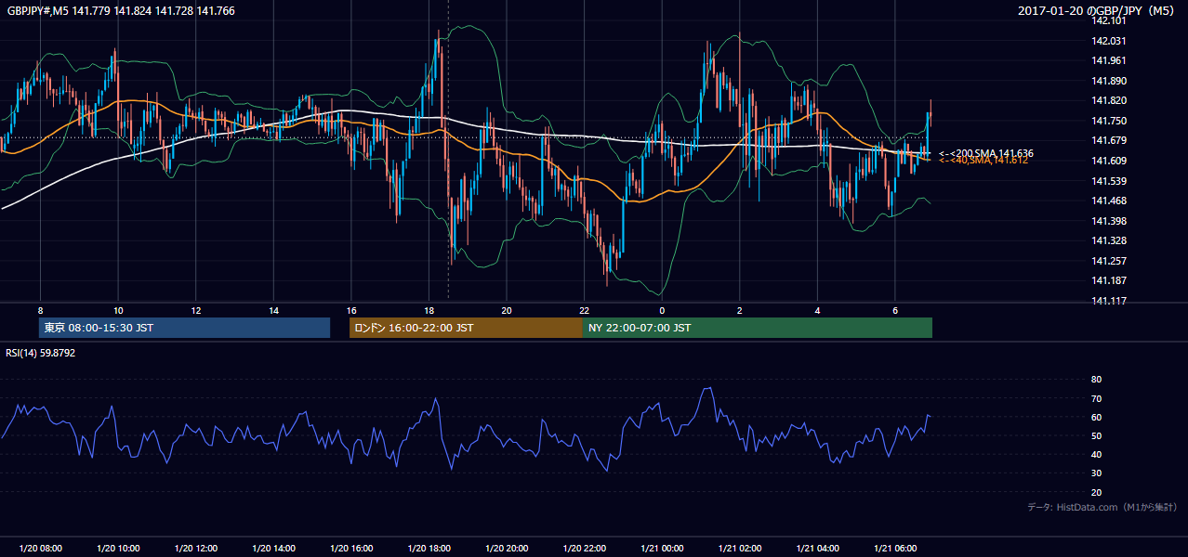Screen dimensions: 1188x557
Task: Click price axis value 141.961
Action: pyautogui.click(x=1109, y=61)
